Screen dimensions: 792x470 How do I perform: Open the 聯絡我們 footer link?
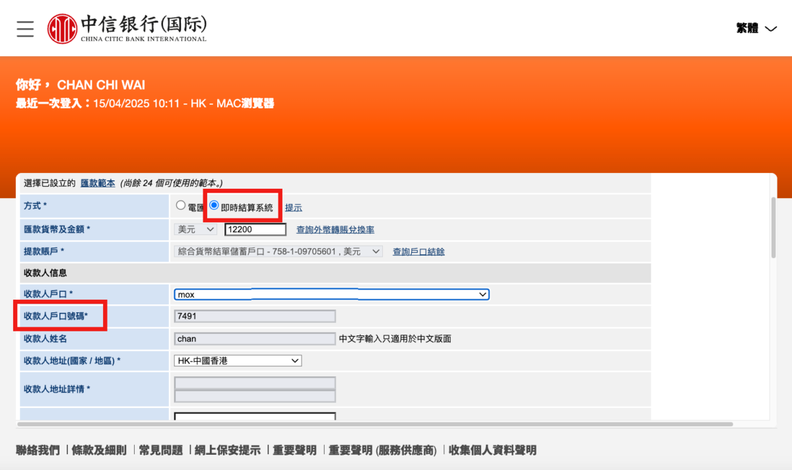coord(38,450)
